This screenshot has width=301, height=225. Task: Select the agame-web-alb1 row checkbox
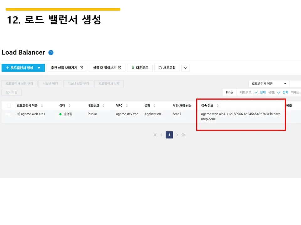8,114
